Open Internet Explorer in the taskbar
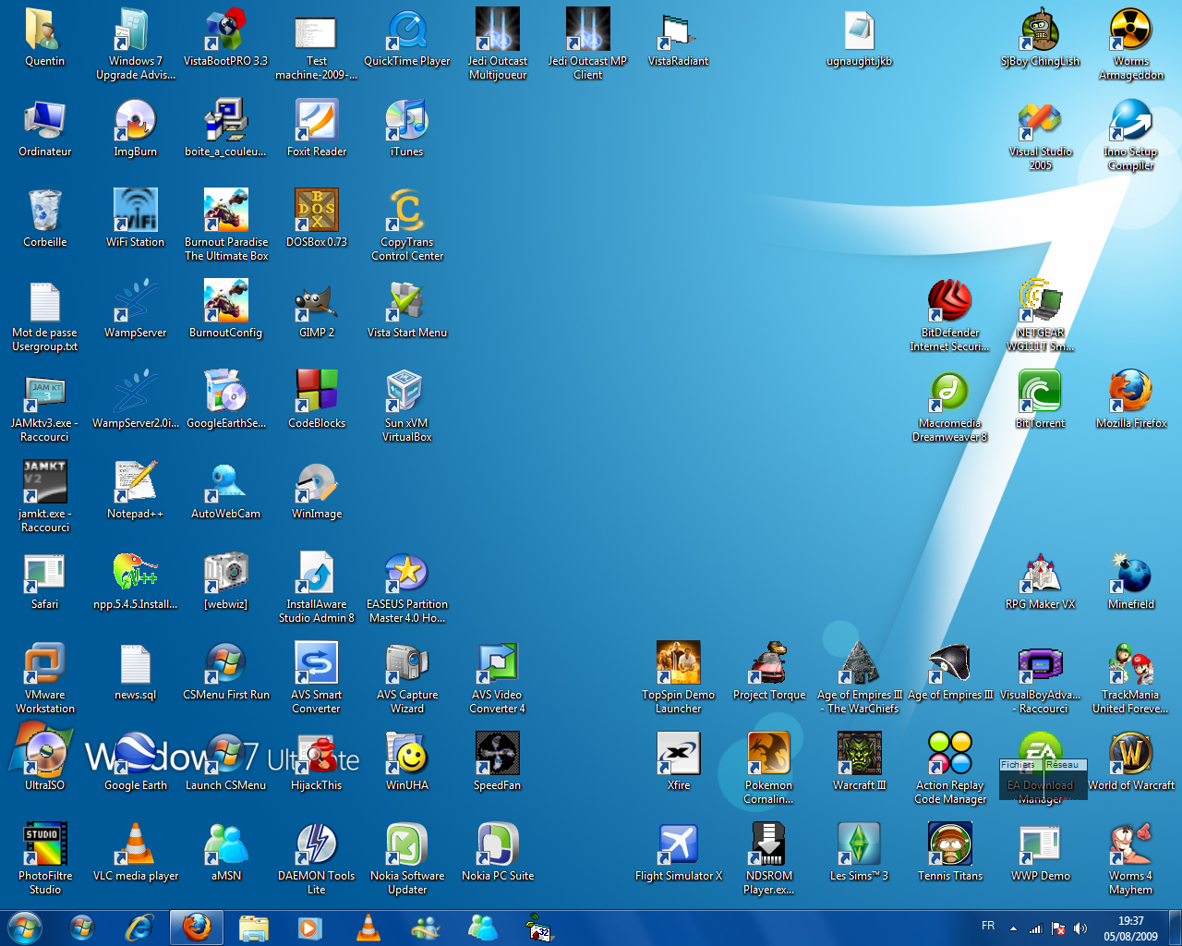 (x=139, y=927)
